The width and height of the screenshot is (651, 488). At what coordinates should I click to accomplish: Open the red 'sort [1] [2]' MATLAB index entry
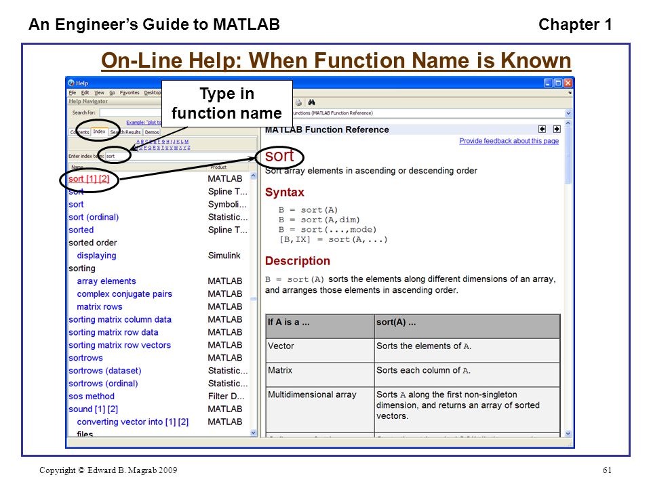coord(89,179)
